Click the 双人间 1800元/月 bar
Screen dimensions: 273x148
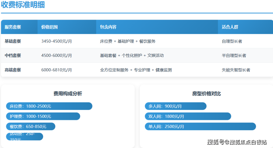pos(188,116)
